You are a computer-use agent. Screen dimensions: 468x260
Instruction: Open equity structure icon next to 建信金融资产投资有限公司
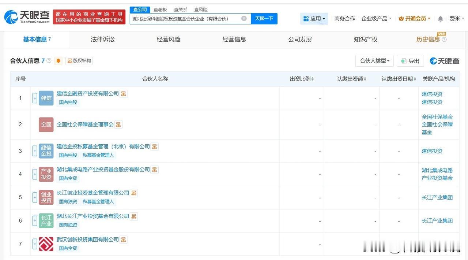124,94
